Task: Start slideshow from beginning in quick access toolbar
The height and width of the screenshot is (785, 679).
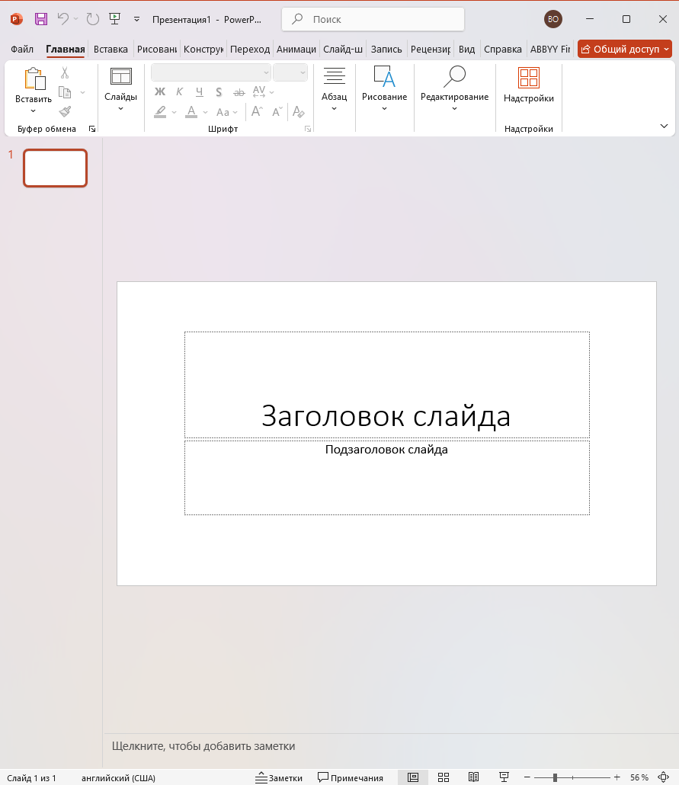Action: (115, 19)
